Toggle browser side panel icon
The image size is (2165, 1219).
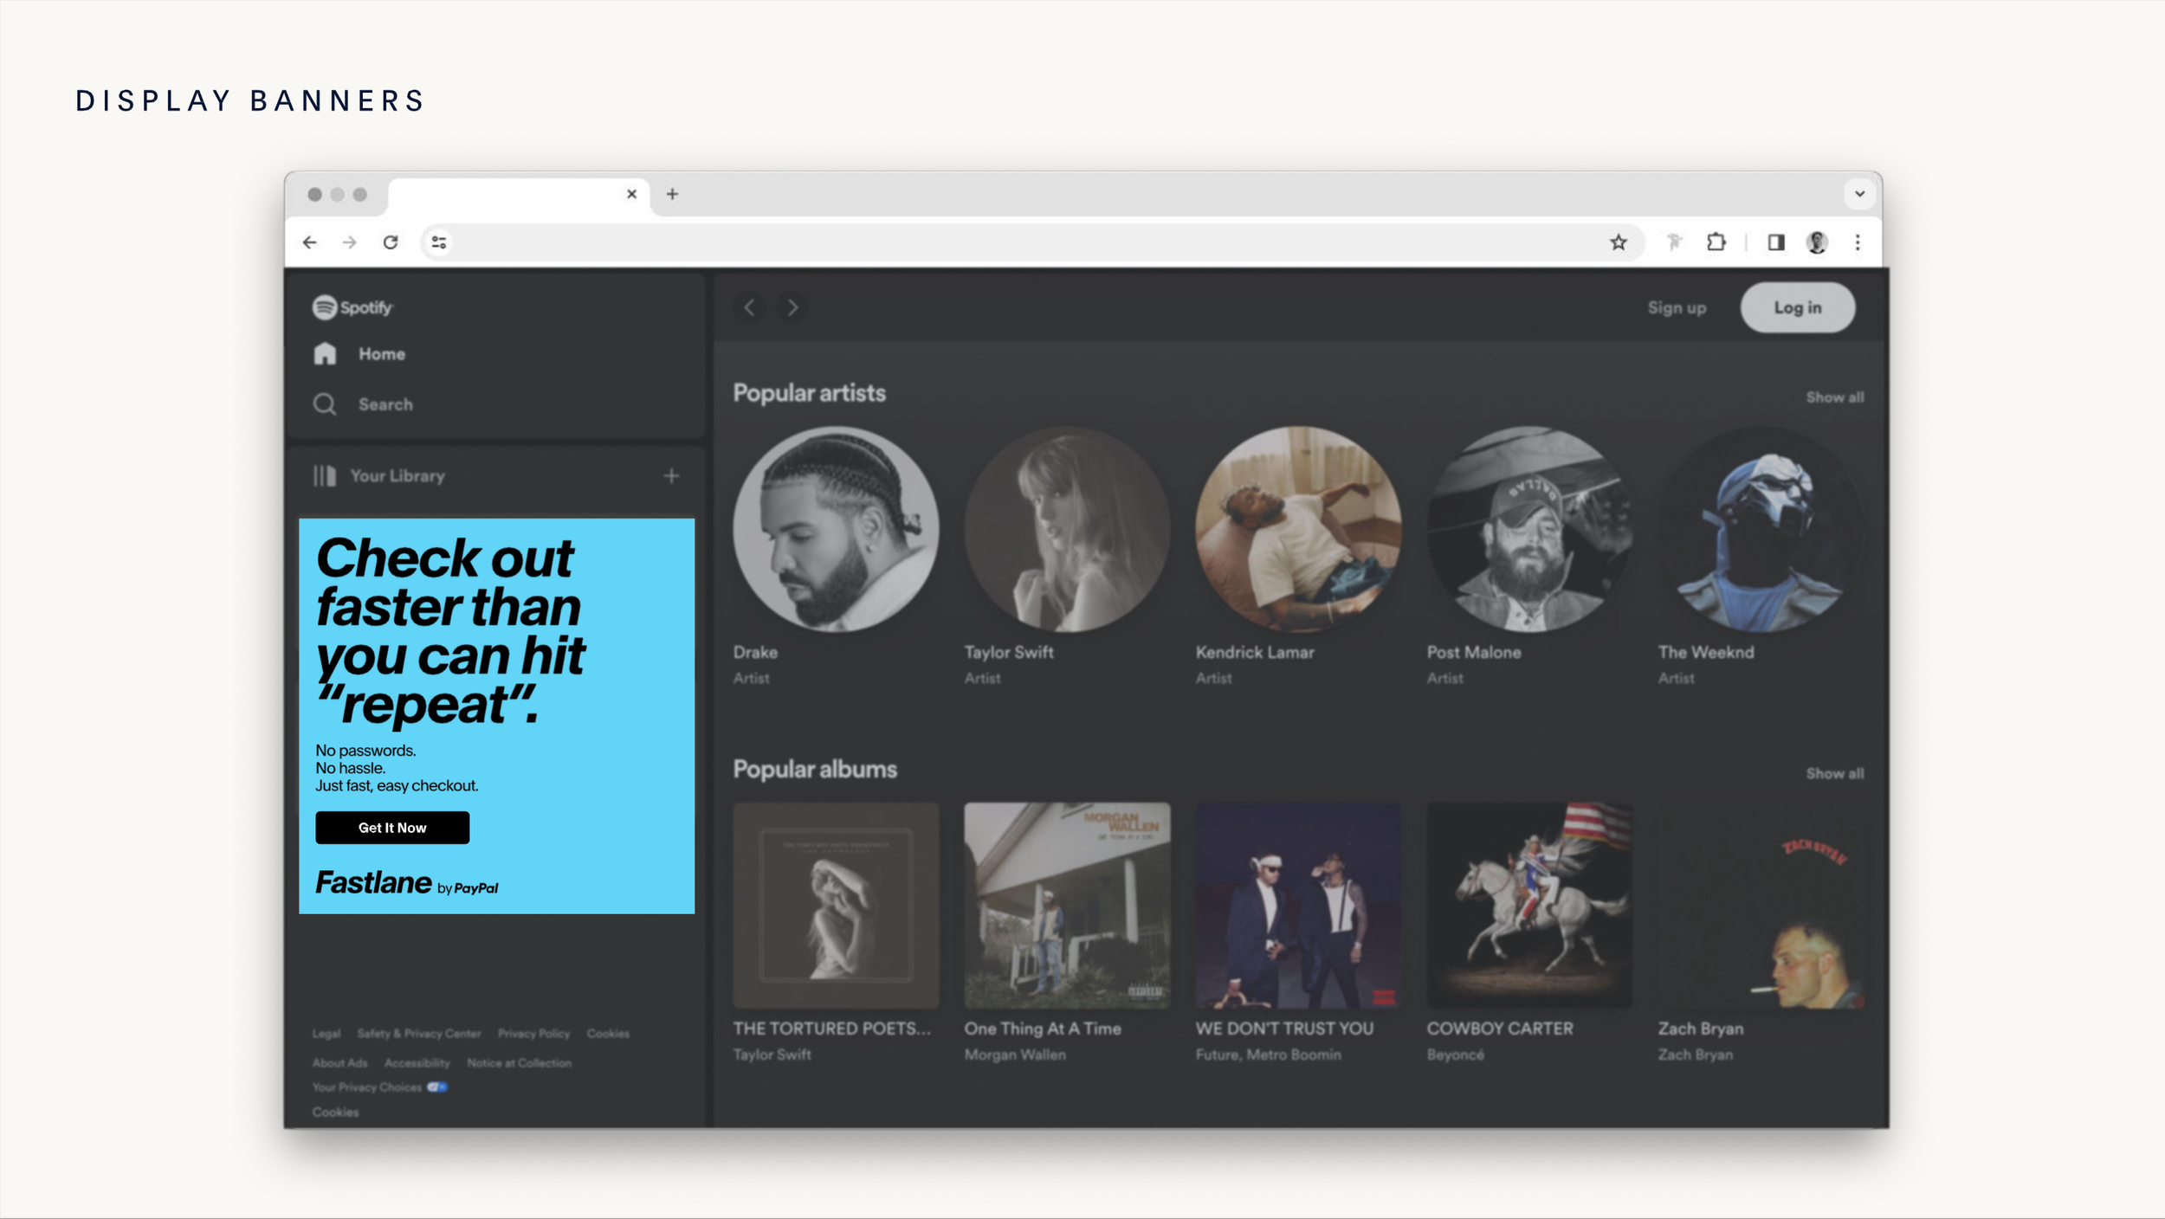pos(1776,242)
